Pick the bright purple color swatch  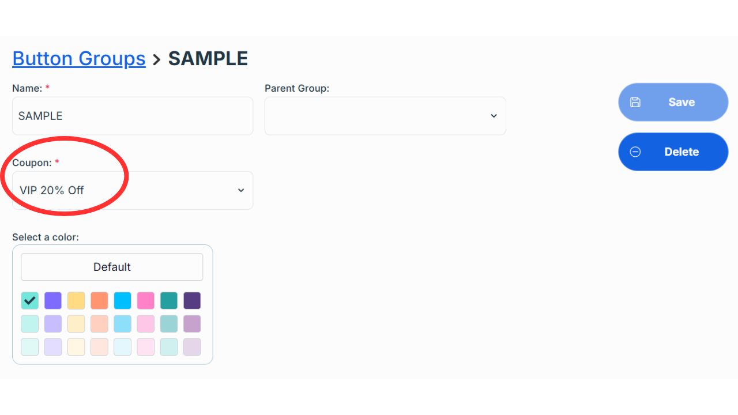(x=53, y=300)
